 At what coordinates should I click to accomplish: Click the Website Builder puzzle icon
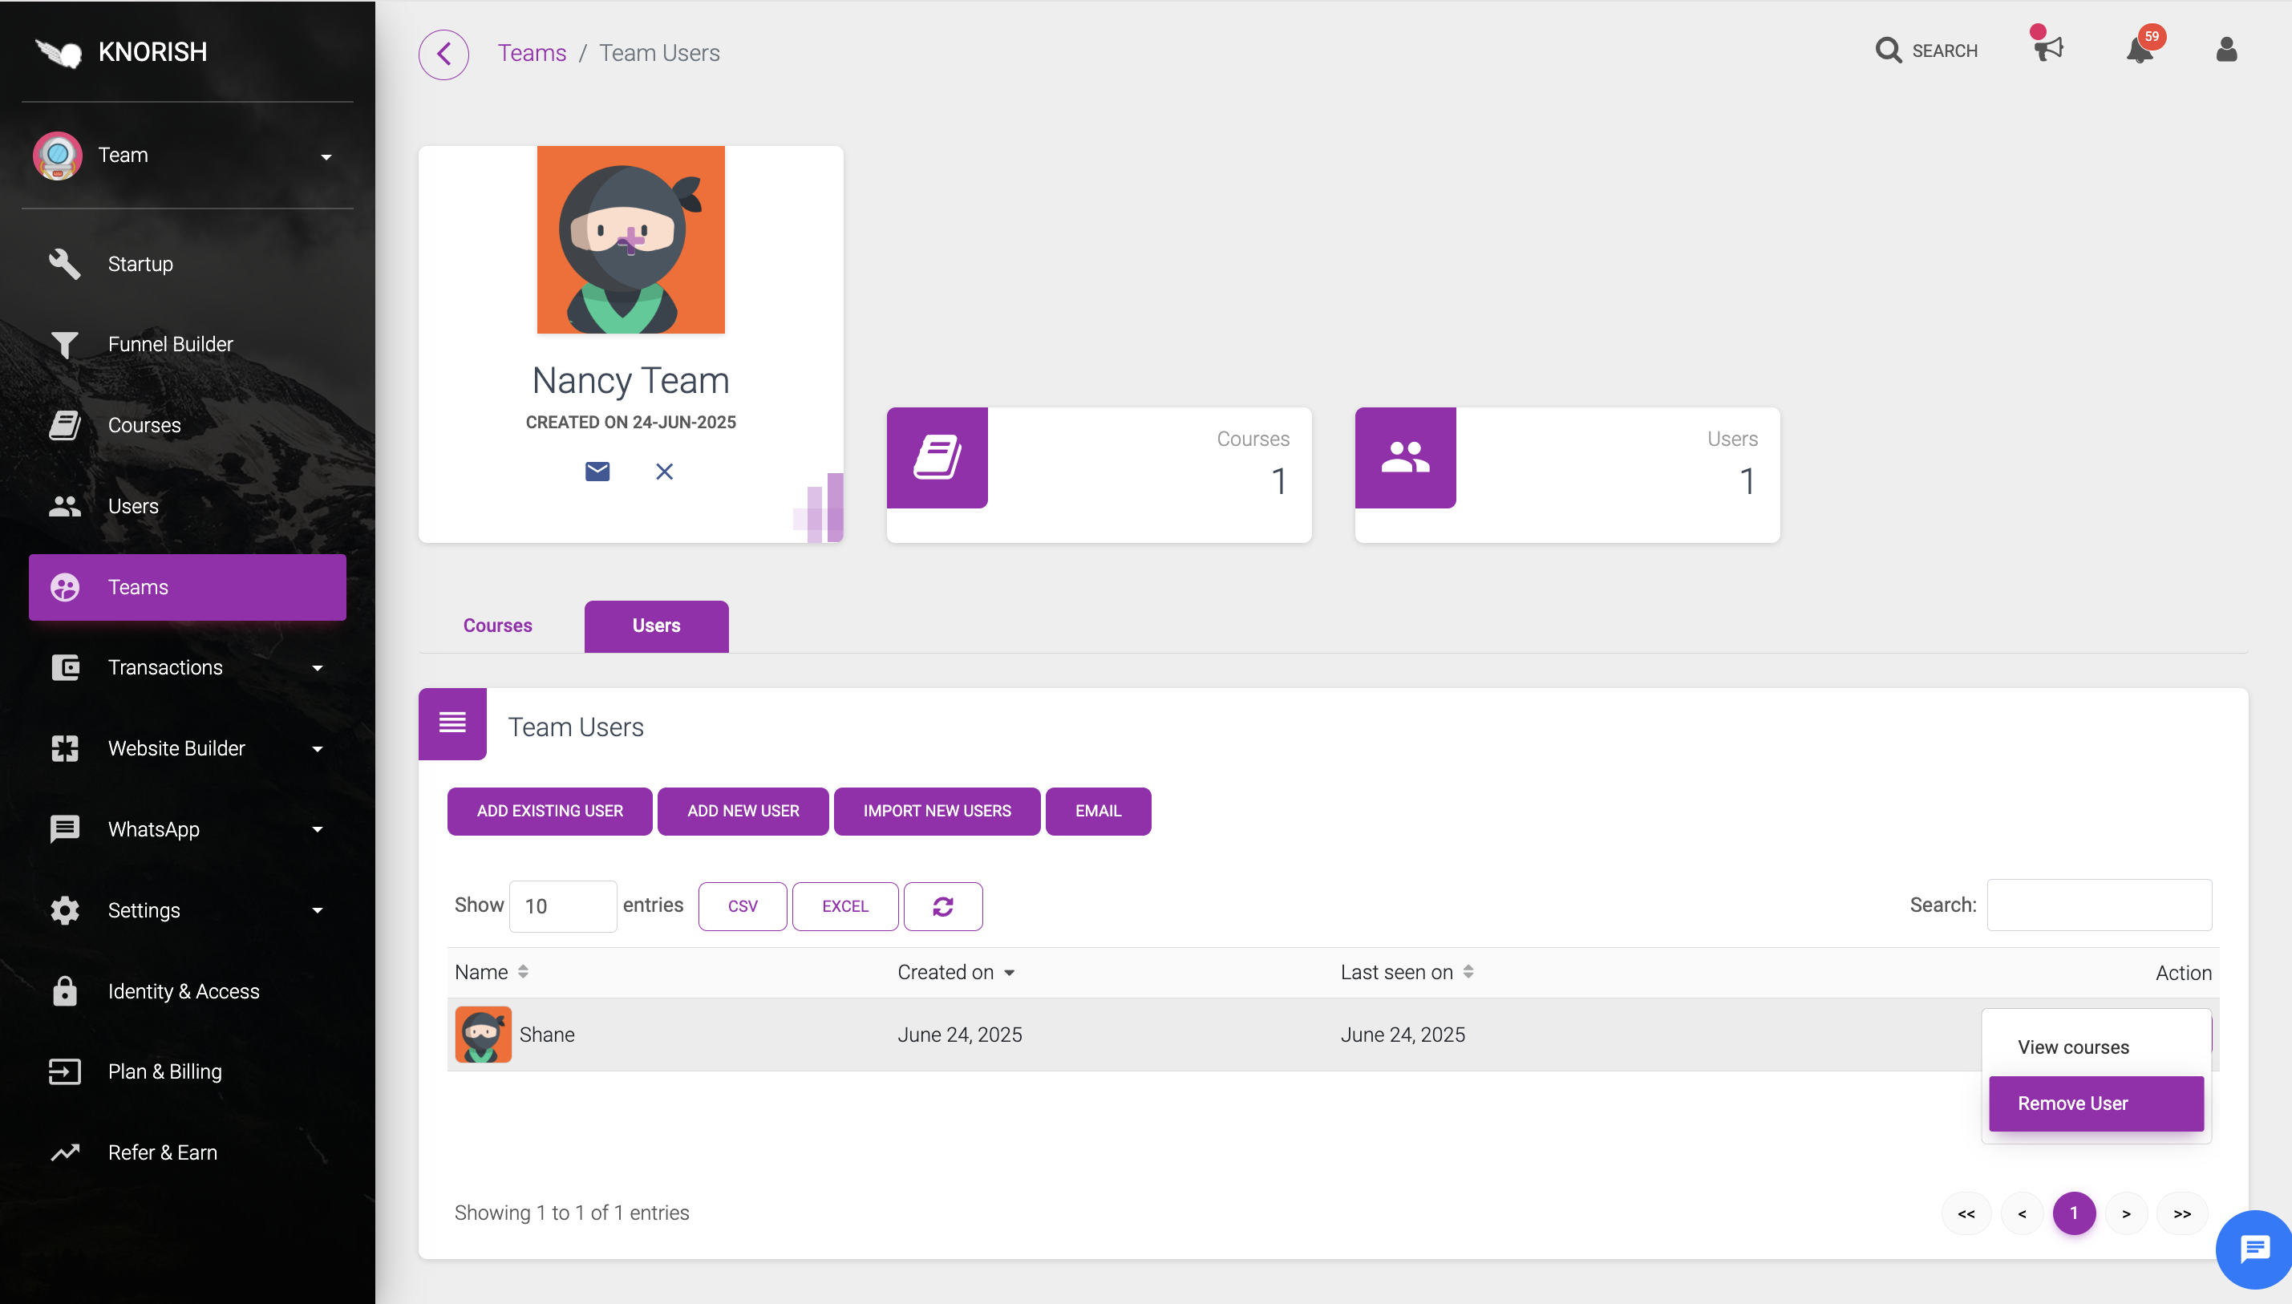[x=64, y=749]
